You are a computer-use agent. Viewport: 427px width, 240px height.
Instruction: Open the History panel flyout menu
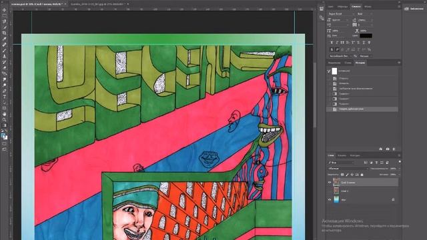(399, 63)
